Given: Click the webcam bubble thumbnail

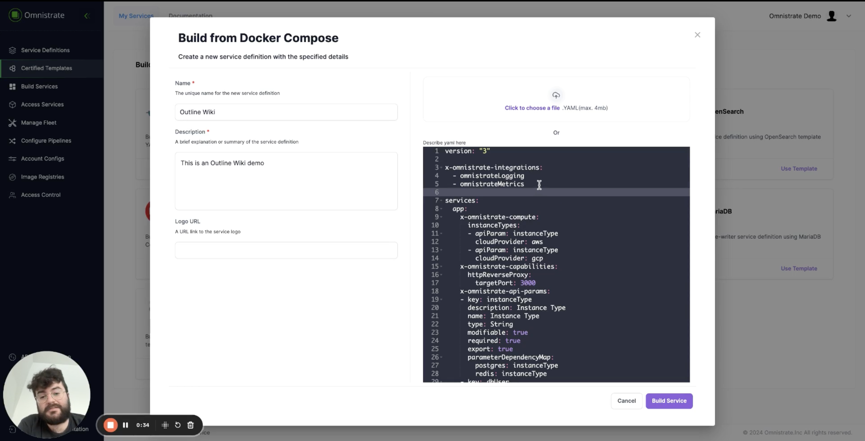Looking at the screenshot, I should [x=47, y=395].
